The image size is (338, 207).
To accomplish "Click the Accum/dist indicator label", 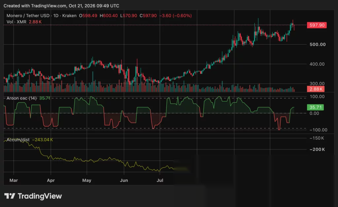I will (18, 140).
